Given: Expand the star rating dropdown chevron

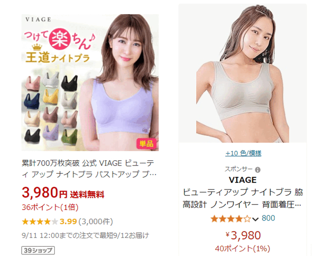Looking at the screenshot, I should click(255, 219).
